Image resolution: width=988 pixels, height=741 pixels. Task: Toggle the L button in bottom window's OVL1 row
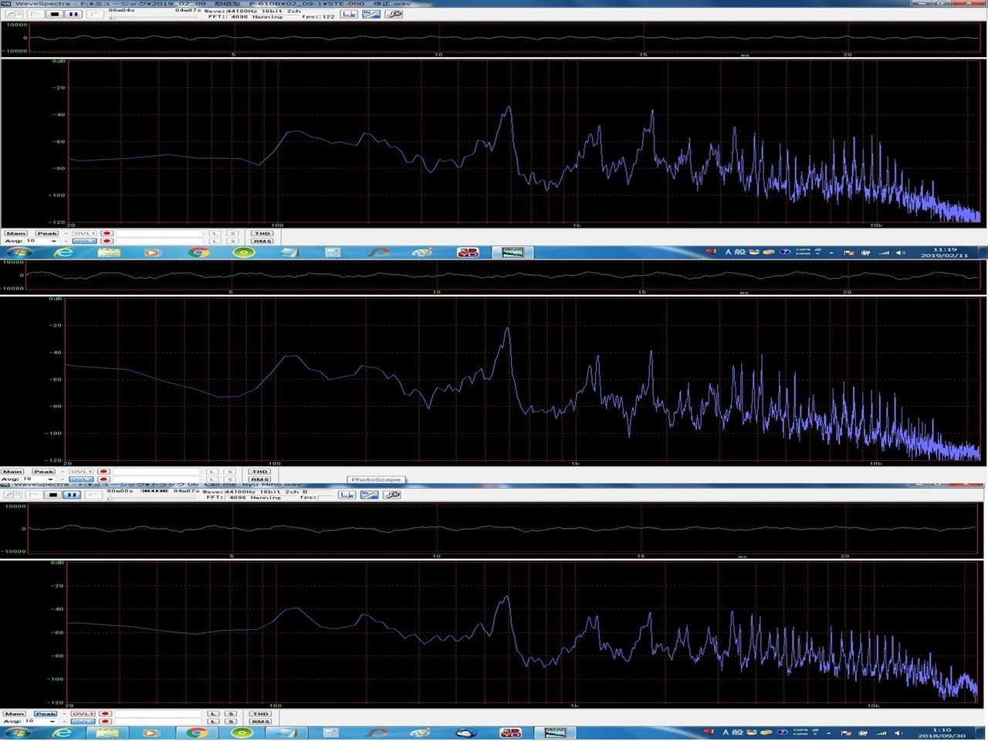214,714
